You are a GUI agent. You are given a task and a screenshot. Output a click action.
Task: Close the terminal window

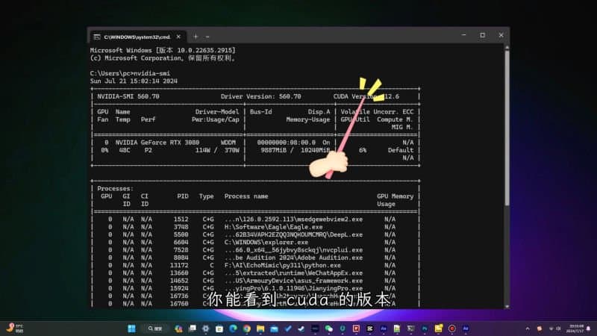pos(501,35)
